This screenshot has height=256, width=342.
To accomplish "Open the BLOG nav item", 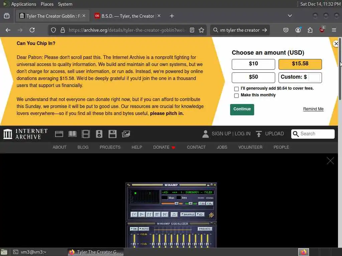I will pyautogui.click(x=83, y=147).
